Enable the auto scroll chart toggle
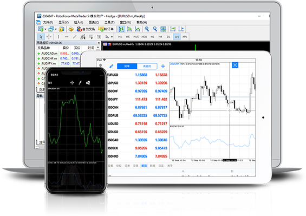The height and width of the screenshot is (216, 306). tap(173, 29)
